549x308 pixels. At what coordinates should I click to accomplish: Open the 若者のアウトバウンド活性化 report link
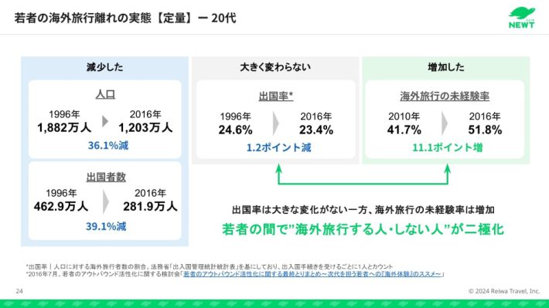pos(312,274)
